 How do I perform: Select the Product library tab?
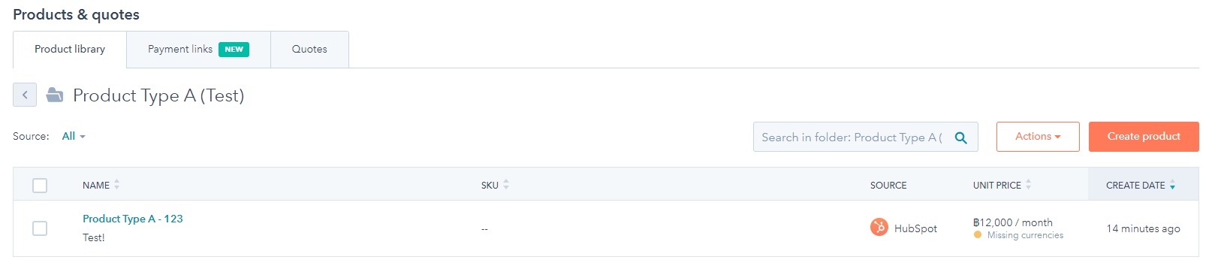(70, 50)
